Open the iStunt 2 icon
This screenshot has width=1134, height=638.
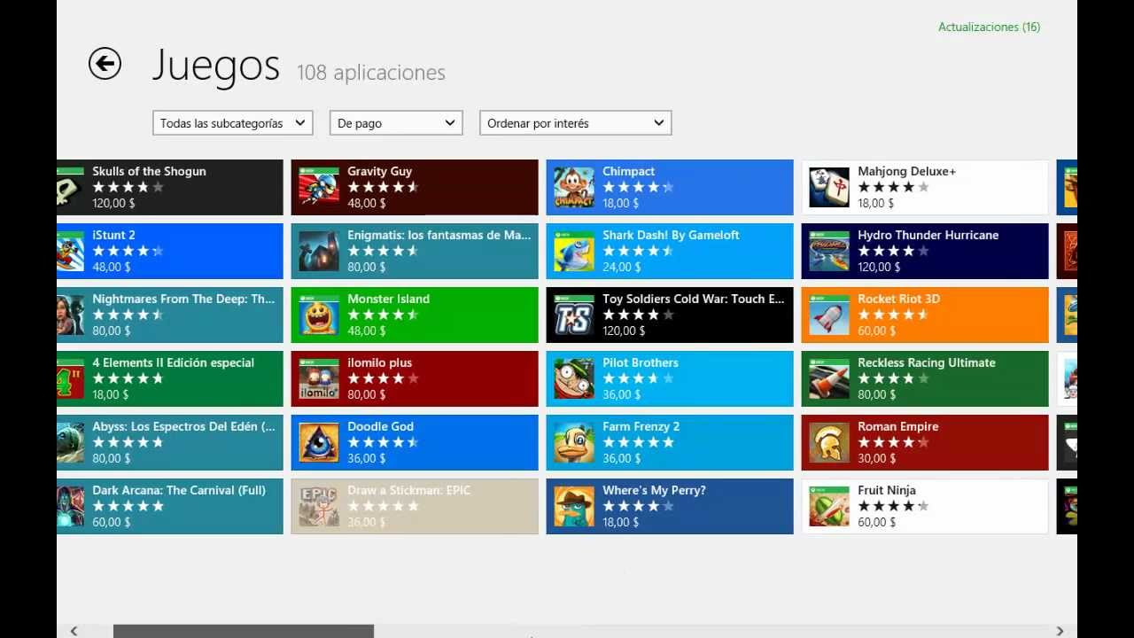[x=70, y=251]
